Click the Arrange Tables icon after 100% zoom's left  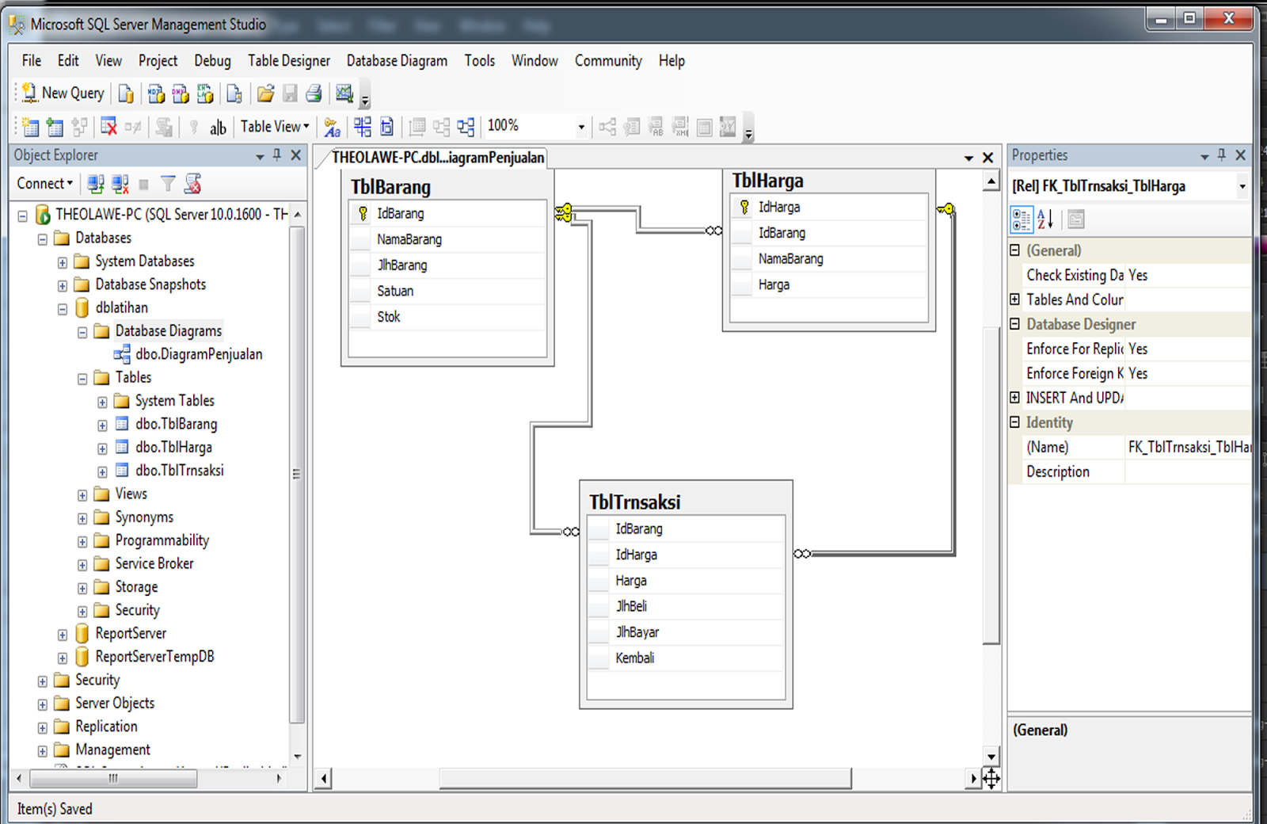[x=466, y=127]
